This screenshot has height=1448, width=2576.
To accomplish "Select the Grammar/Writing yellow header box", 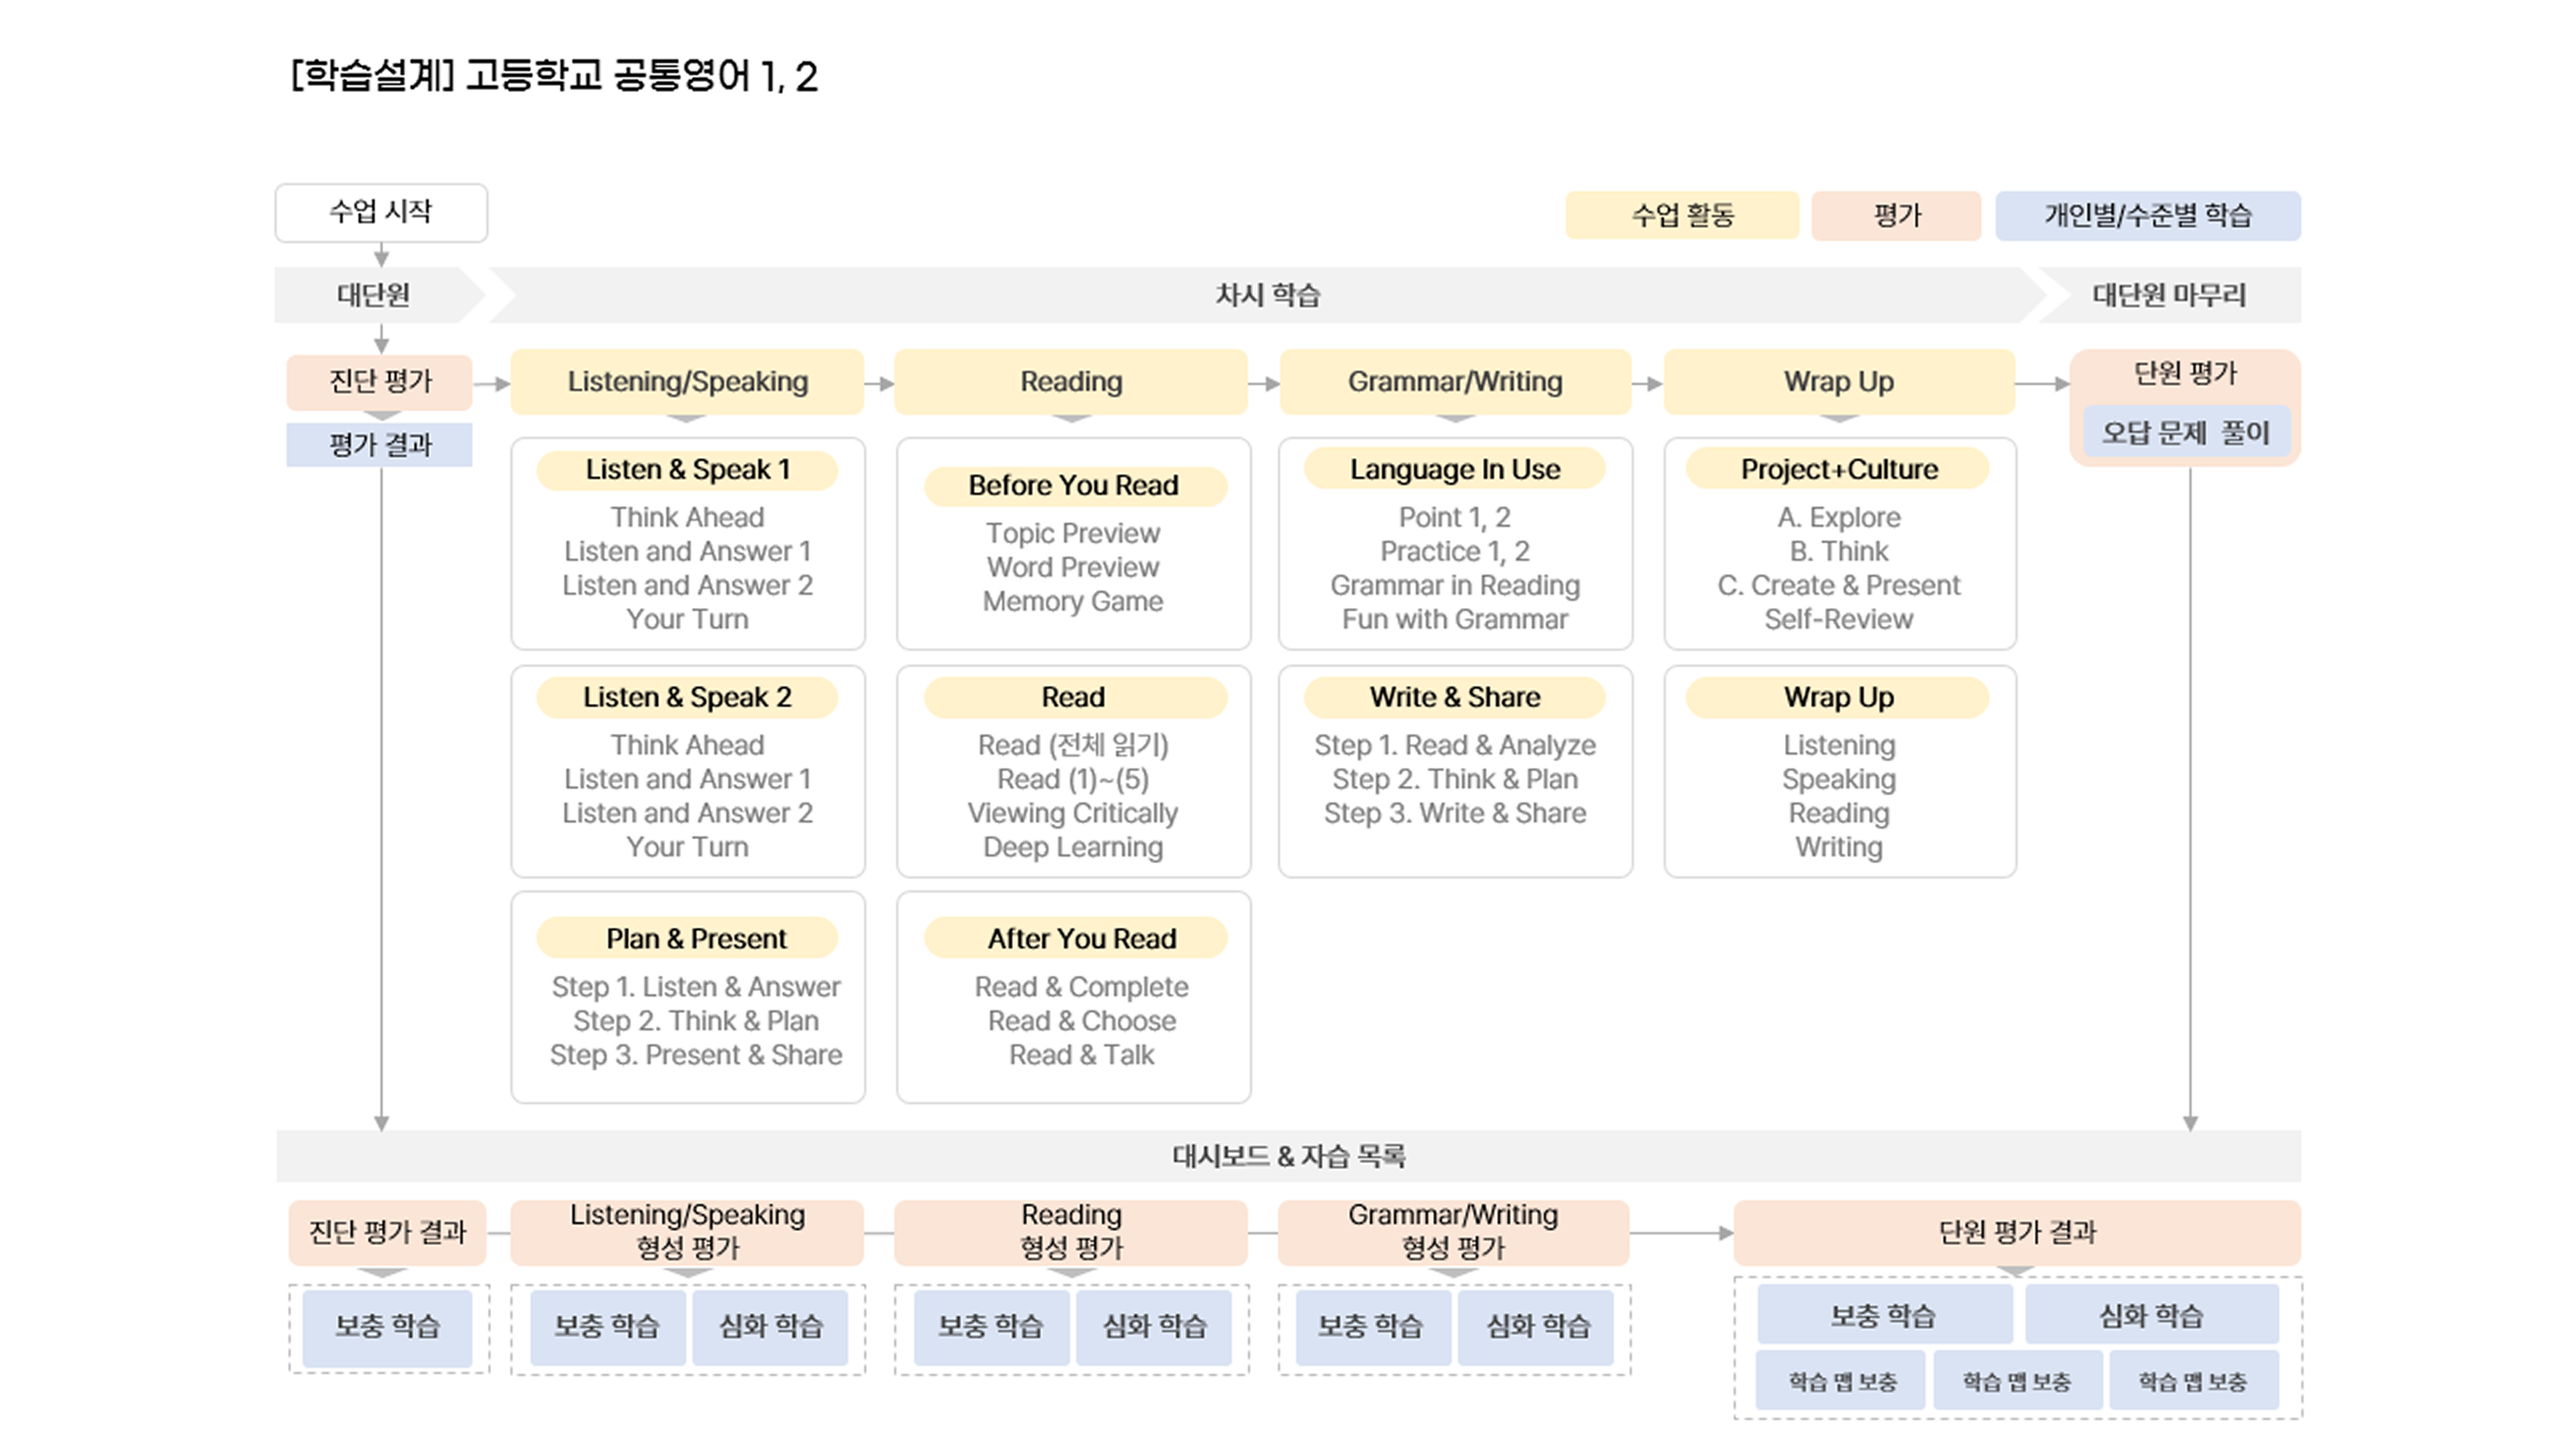I will pyautogui.click(x=1455, y=381).
